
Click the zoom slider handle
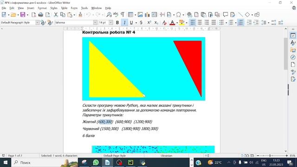pos(270,156)
